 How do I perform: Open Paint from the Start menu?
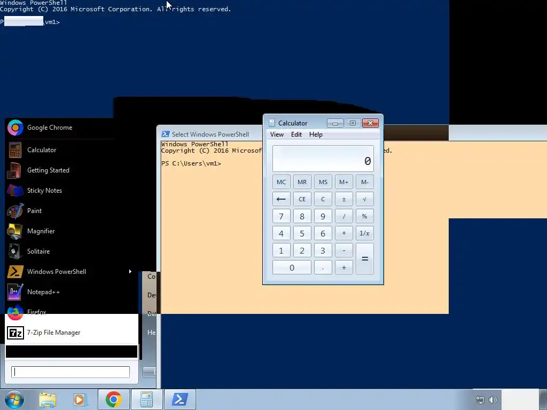point(72,210)
